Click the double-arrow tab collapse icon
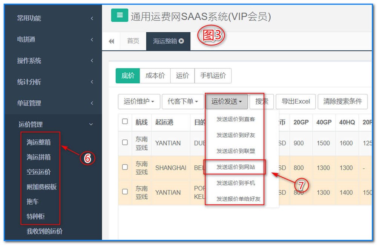The height and width of the screenshot is (245, 377). 111,41
